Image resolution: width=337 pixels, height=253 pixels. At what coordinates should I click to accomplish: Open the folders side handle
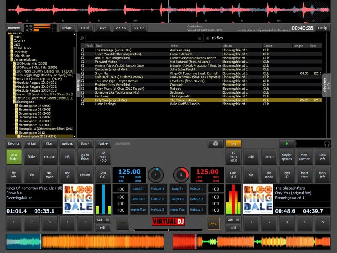point(78,85)
